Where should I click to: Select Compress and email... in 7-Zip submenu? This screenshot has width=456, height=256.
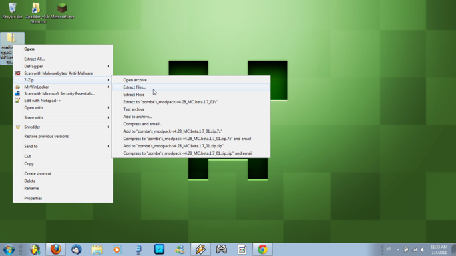(x=191, y=124)
